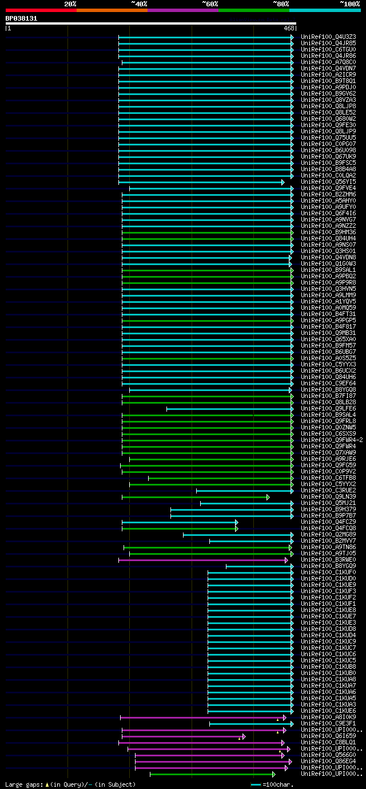
Task: Open hit UniRef100_Q56YI5
Action: click(x=328, y=182)
